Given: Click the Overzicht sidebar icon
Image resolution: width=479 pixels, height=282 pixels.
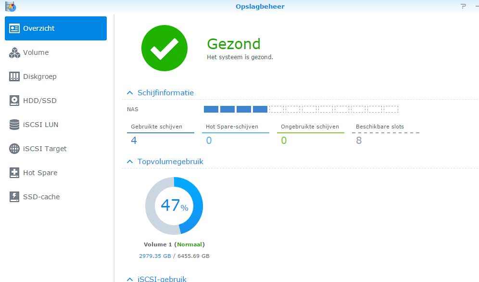Looking at the screenshot, I should (x=14, y=28).
